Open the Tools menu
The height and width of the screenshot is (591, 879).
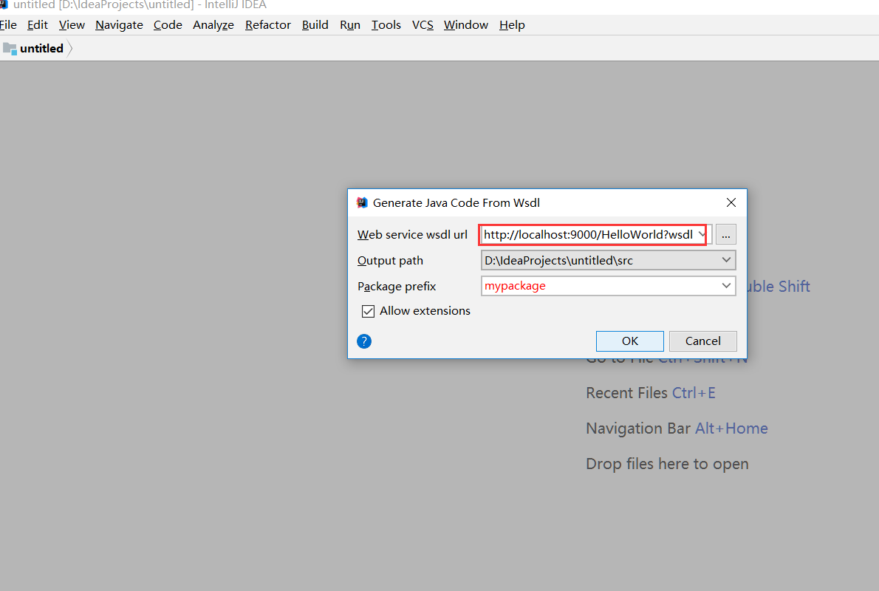tap(386, 24)
